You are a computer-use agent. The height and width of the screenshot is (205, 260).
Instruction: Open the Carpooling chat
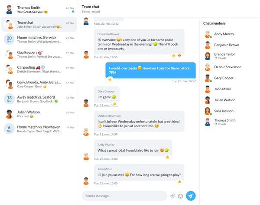[39, 69]
